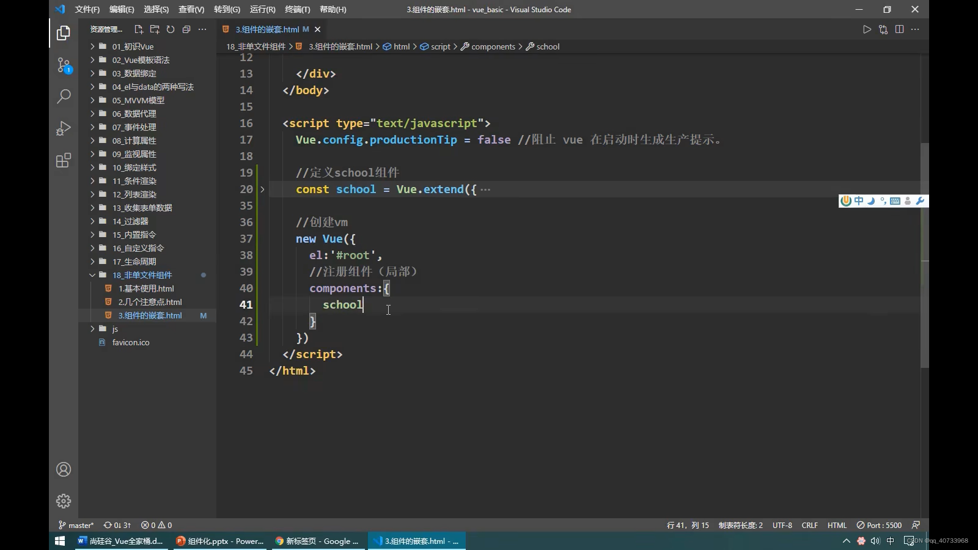Open the Search view icon

coord(64,97)
